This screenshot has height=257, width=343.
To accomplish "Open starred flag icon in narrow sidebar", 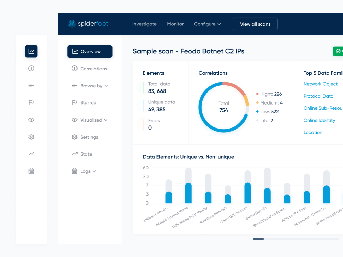I will click(31, 102).
